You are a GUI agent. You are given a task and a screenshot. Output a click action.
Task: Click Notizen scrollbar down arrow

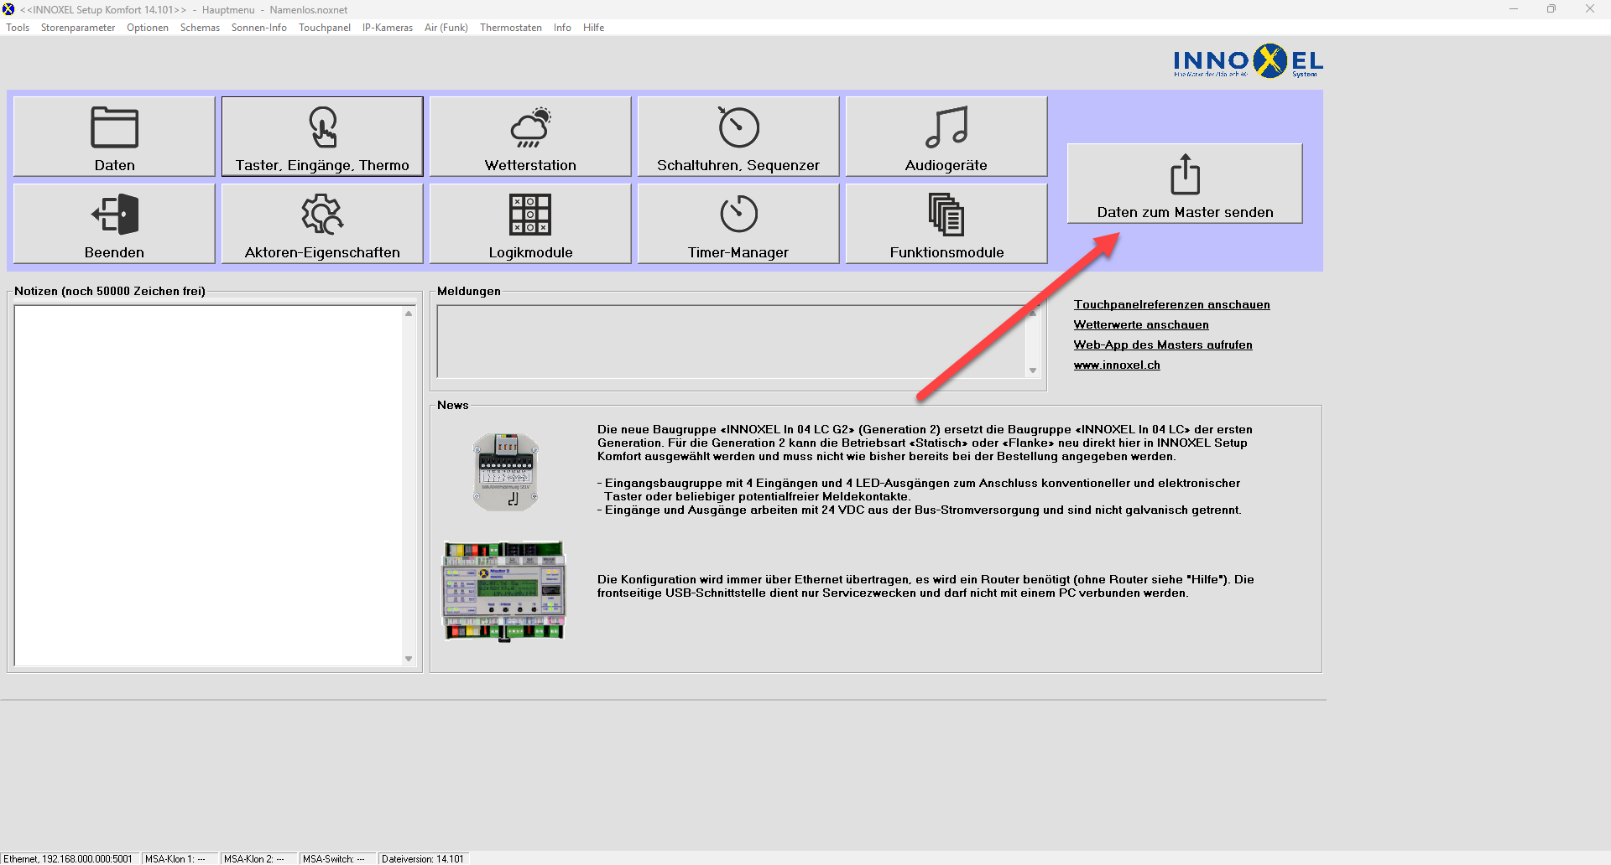[409, 659]
